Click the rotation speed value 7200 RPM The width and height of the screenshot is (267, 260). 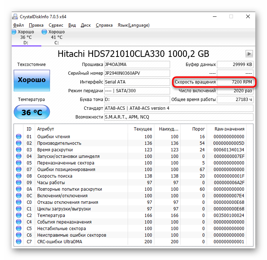coord(235,82)
